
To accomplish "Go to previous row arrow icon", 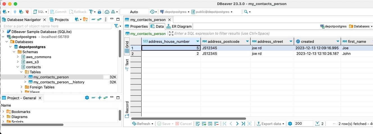I will click(x=231, y=124).
